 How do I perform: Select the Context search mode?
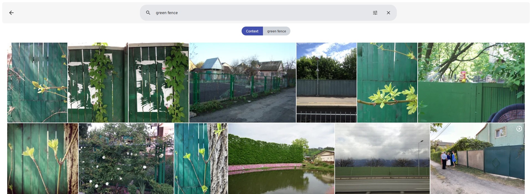[x=252, y=31]
